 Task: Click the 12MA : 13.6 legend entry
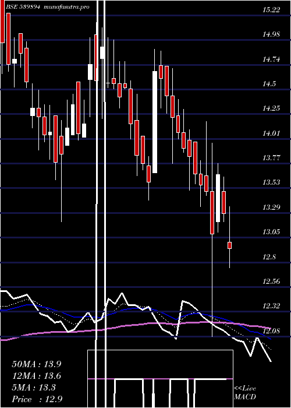36,376
